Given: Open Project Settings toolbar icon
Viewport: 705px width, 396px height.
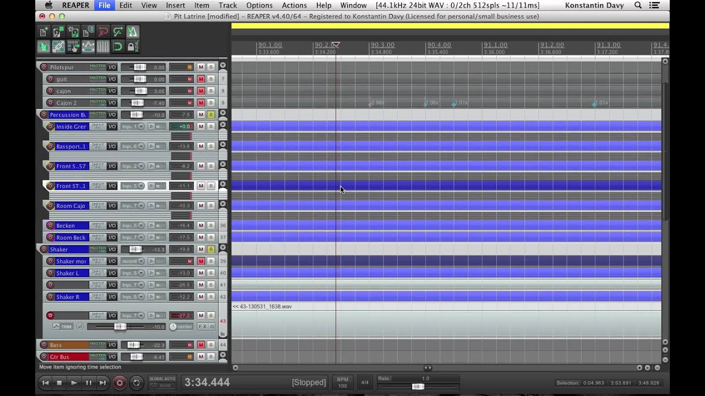Looking at the screenshot, I should 88,32.
